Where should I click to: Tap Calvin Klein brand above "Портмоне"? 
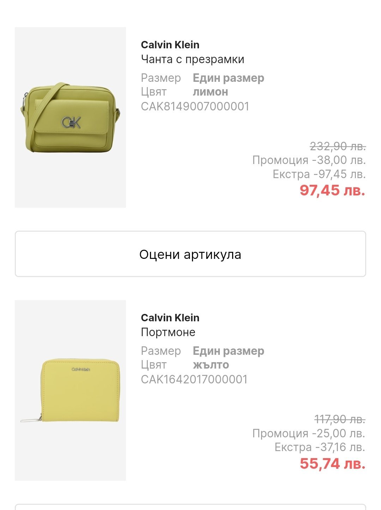170,318
